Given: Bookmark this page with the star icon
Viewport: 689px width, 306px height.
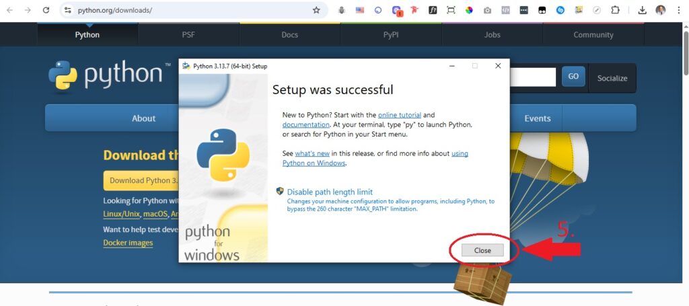Looking at the screenshot, I should 316,10.
